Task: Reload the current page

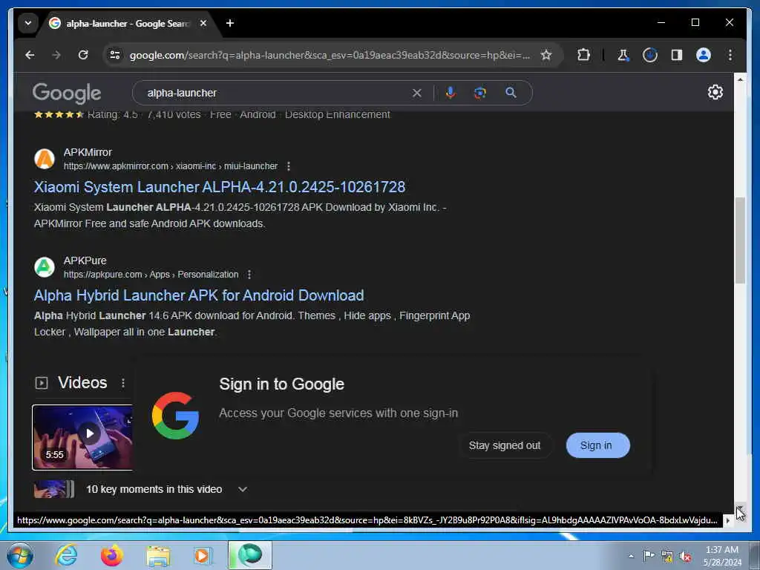Action: [83, 55]
